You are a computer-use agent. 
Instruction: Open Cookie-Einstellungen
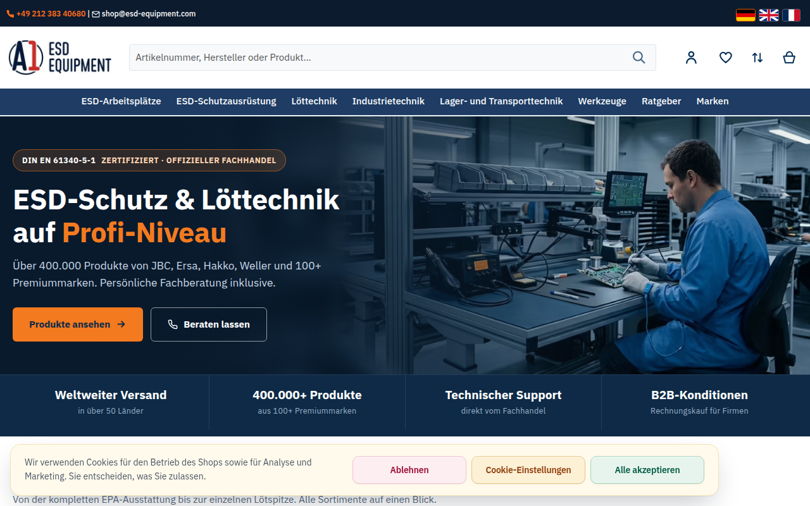click(528, 470)
